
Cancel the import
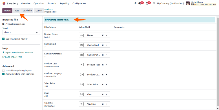pyautogui.click(x=39, y=11)
